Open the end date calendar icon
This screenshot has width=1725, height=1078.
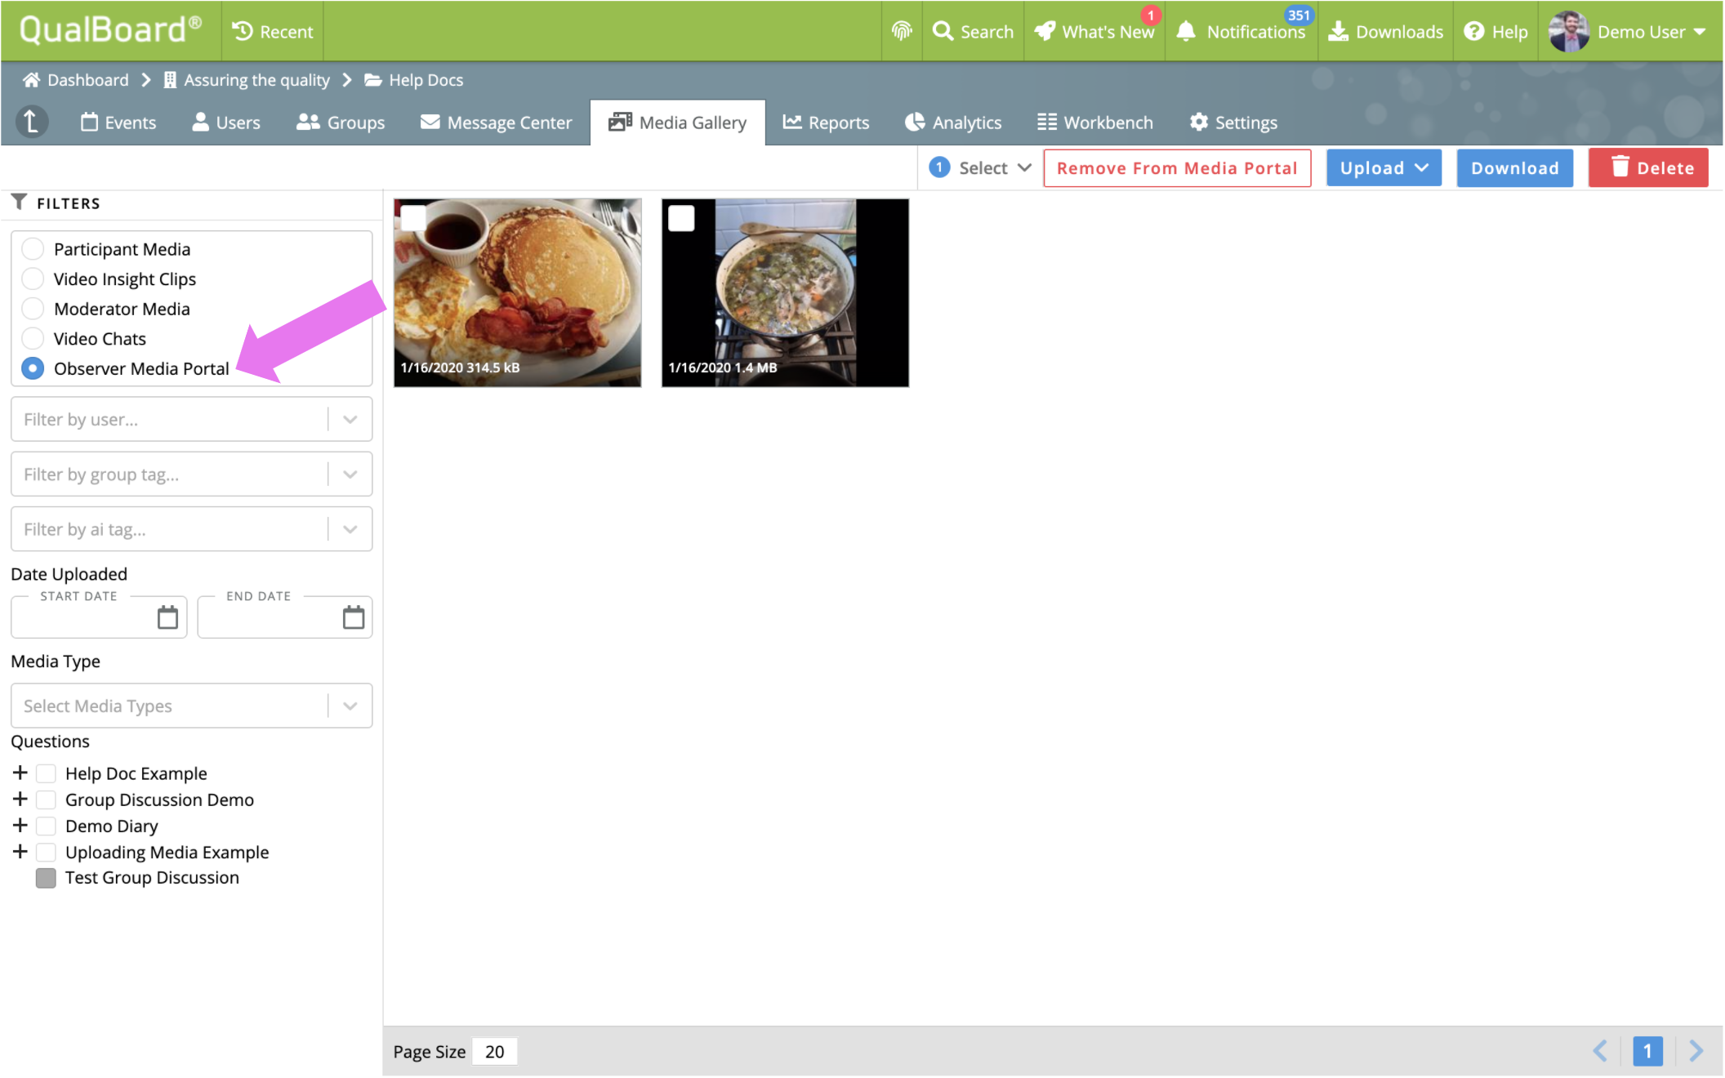tap(353, 617)
